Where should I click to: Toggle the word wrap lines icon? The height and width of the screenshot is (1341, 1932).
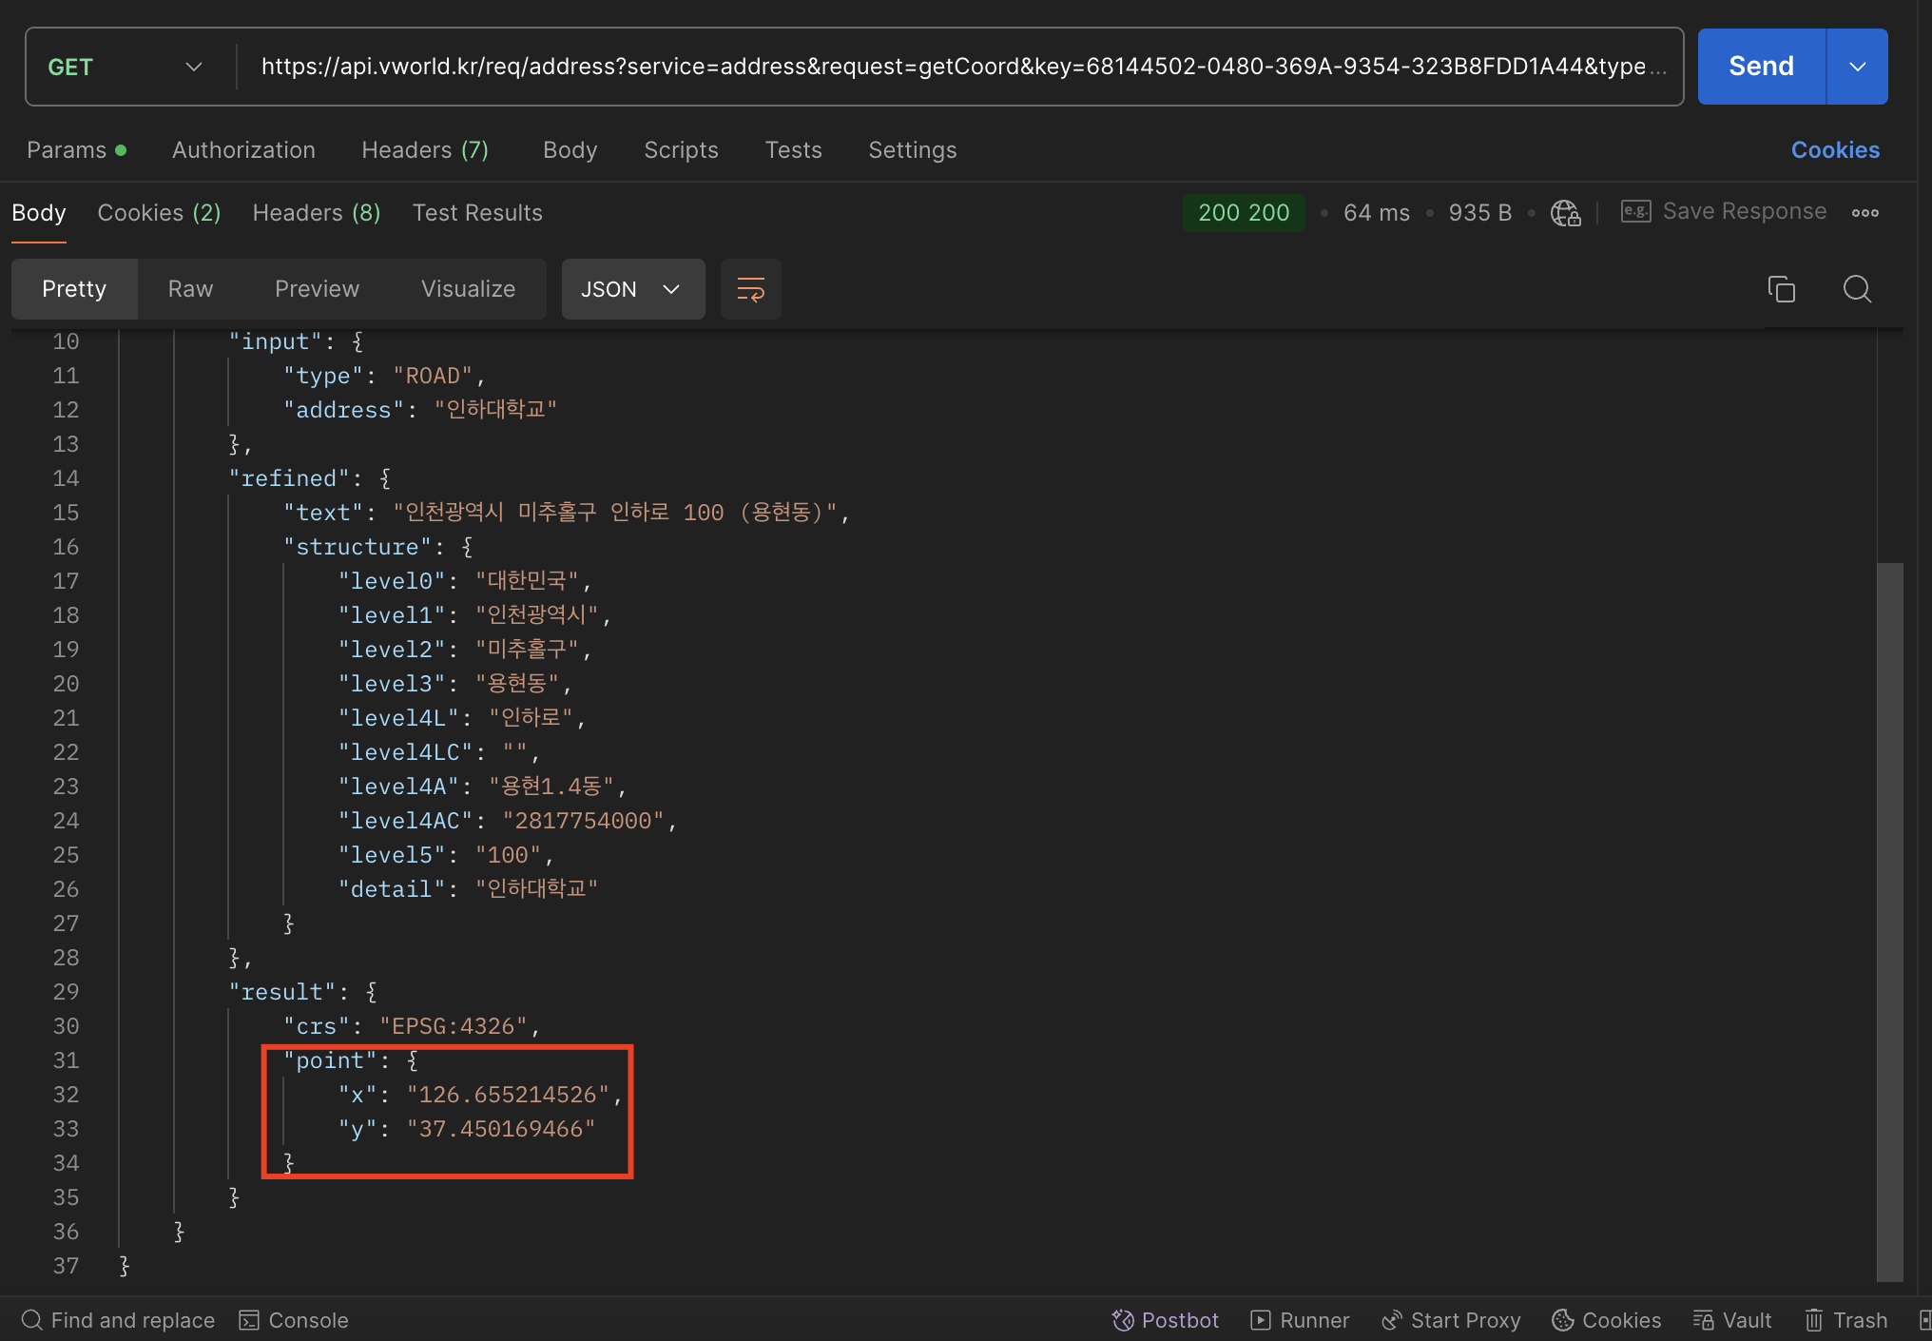(750, 289)
